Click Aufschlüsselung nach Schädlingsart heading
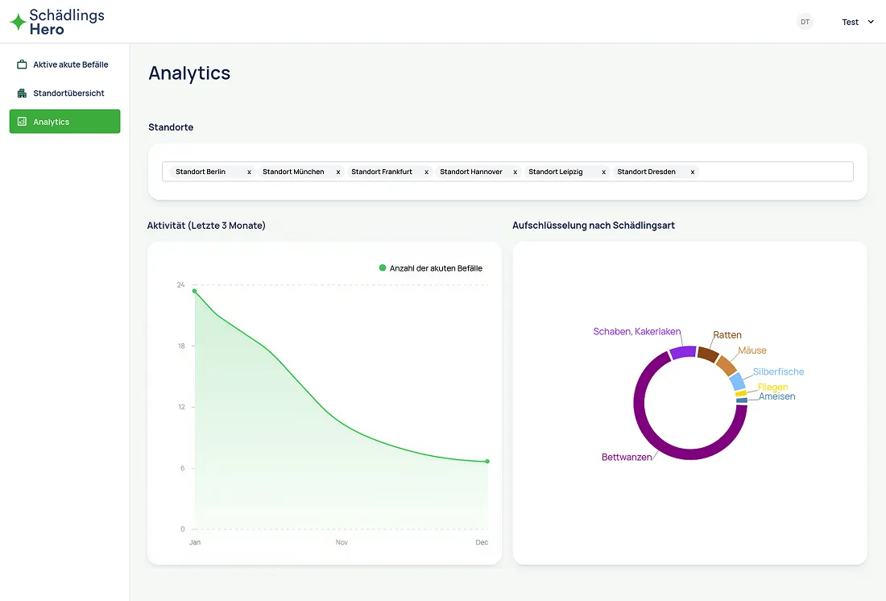 594,225
